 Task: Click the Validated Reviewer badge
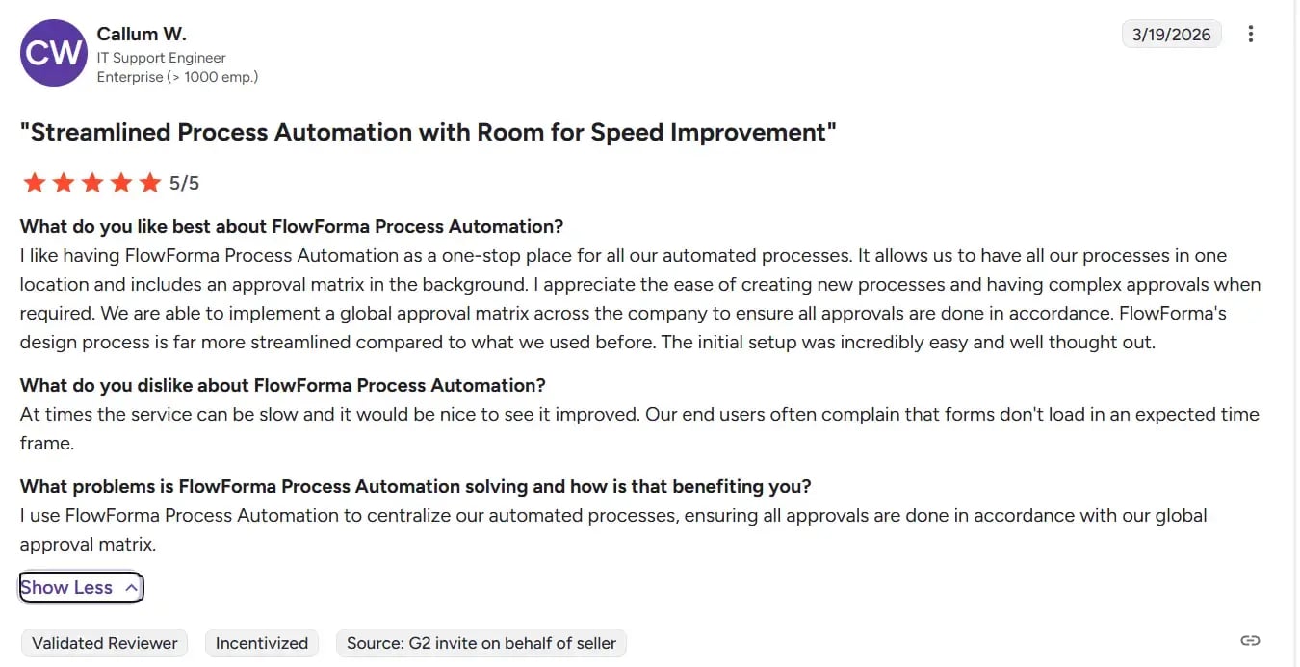[x=105, y=643]
